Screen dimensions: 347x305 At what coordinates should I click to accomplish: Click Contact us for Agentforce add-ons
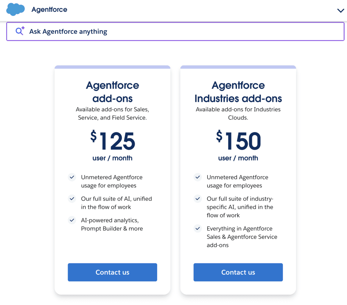[112, 272]
